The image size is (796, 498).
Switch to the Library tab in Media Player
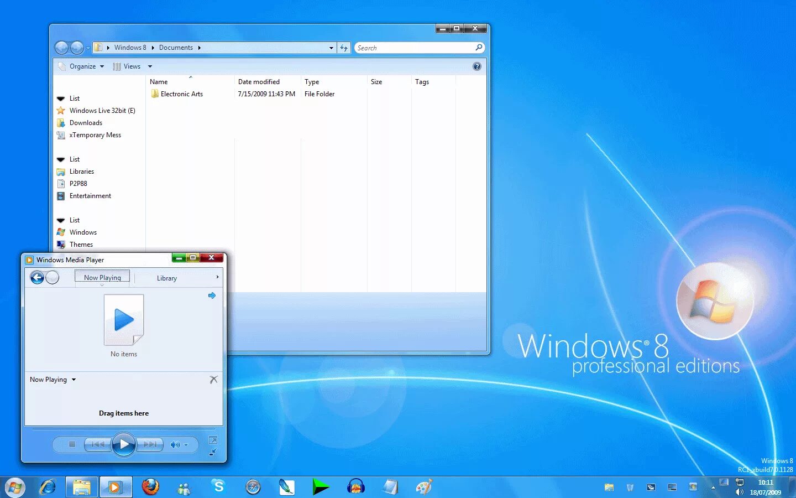[x=167, y=278]
